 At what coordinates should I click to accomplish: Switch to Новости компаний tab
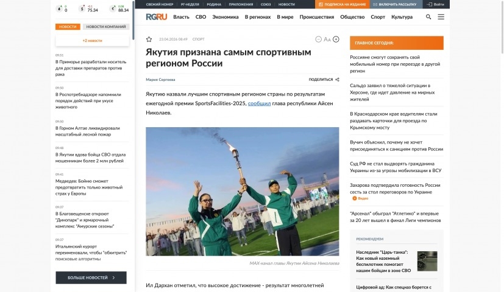pos(106,27)
